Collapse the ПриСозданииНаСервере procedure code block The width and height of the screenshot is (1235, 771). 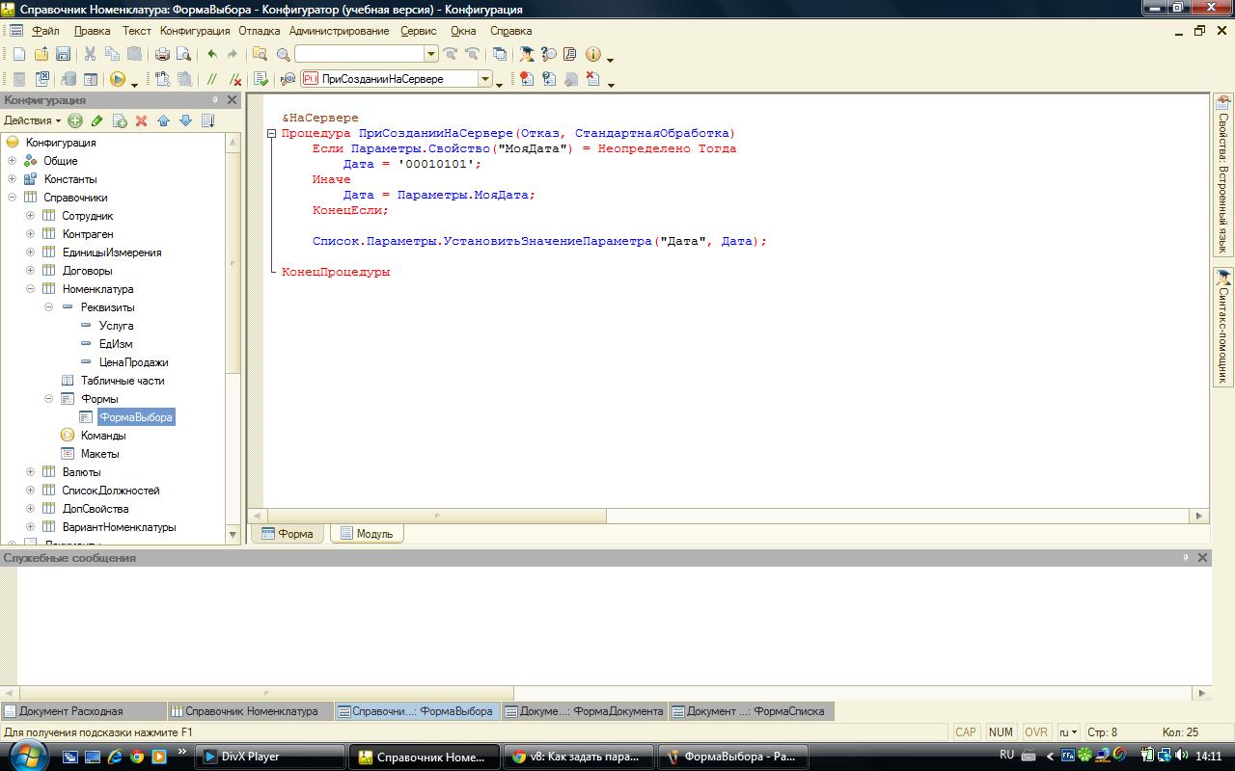tap(272, 134)
